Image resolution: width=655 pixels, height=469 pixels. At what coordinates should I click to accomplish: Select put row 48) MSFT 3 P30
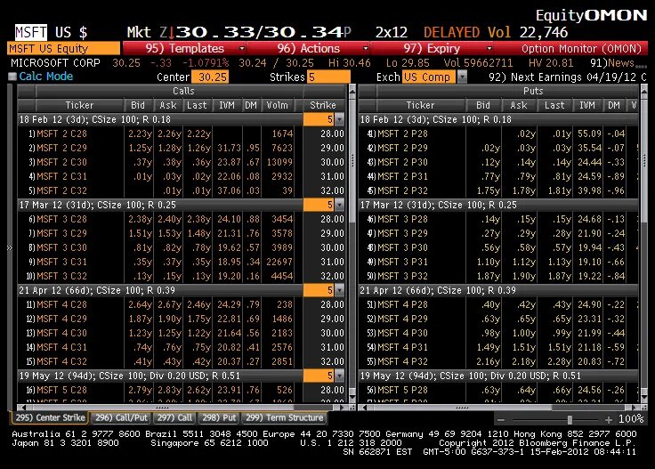498,247
